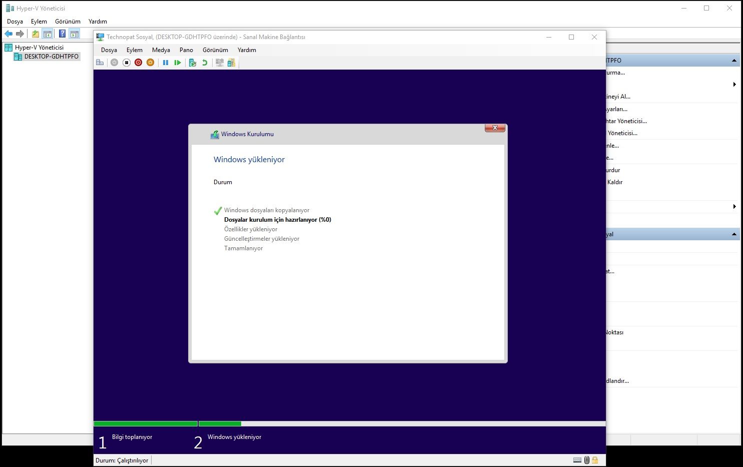This screenshot has height=467, width=743.
Task: Turn off the VM with the black stop icon
Action: point(127,63)
